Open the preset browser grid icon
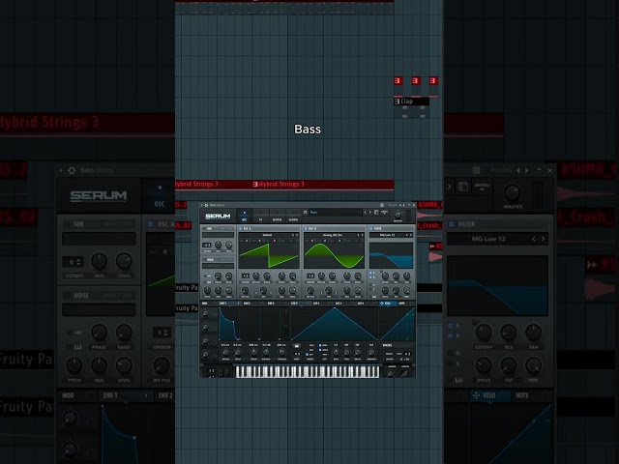Viewport: 619px width, 464px height. (x=382, y=205)
